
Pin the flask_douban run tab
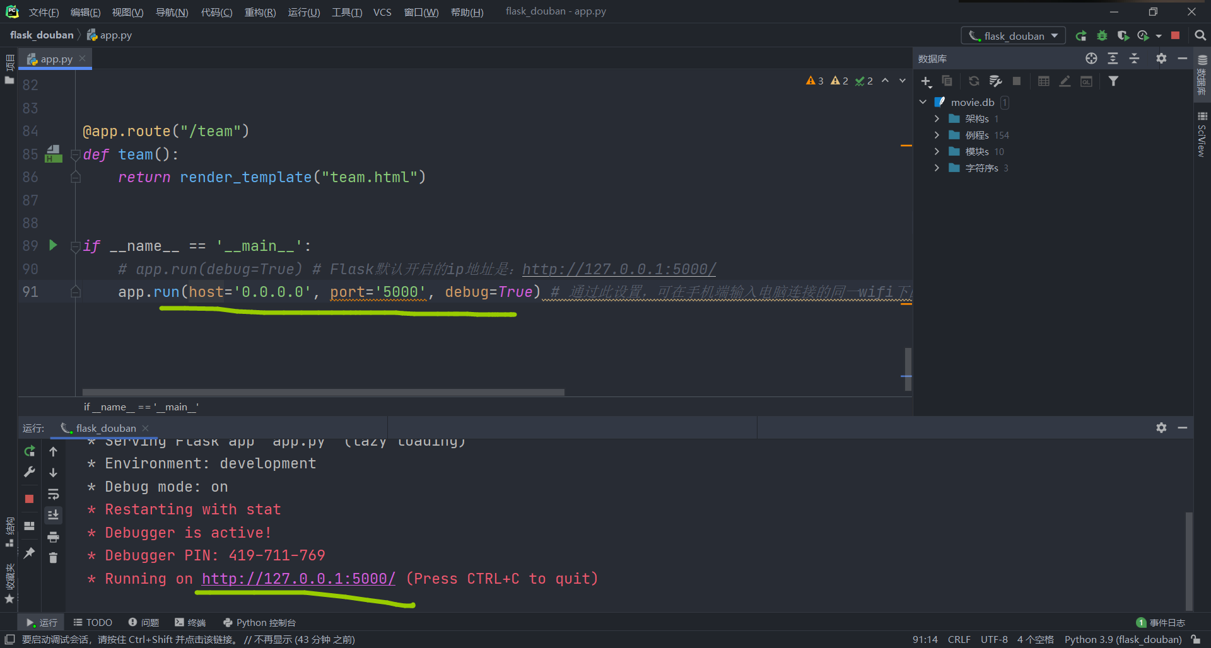pyautogui.click(x=29, y=553)
